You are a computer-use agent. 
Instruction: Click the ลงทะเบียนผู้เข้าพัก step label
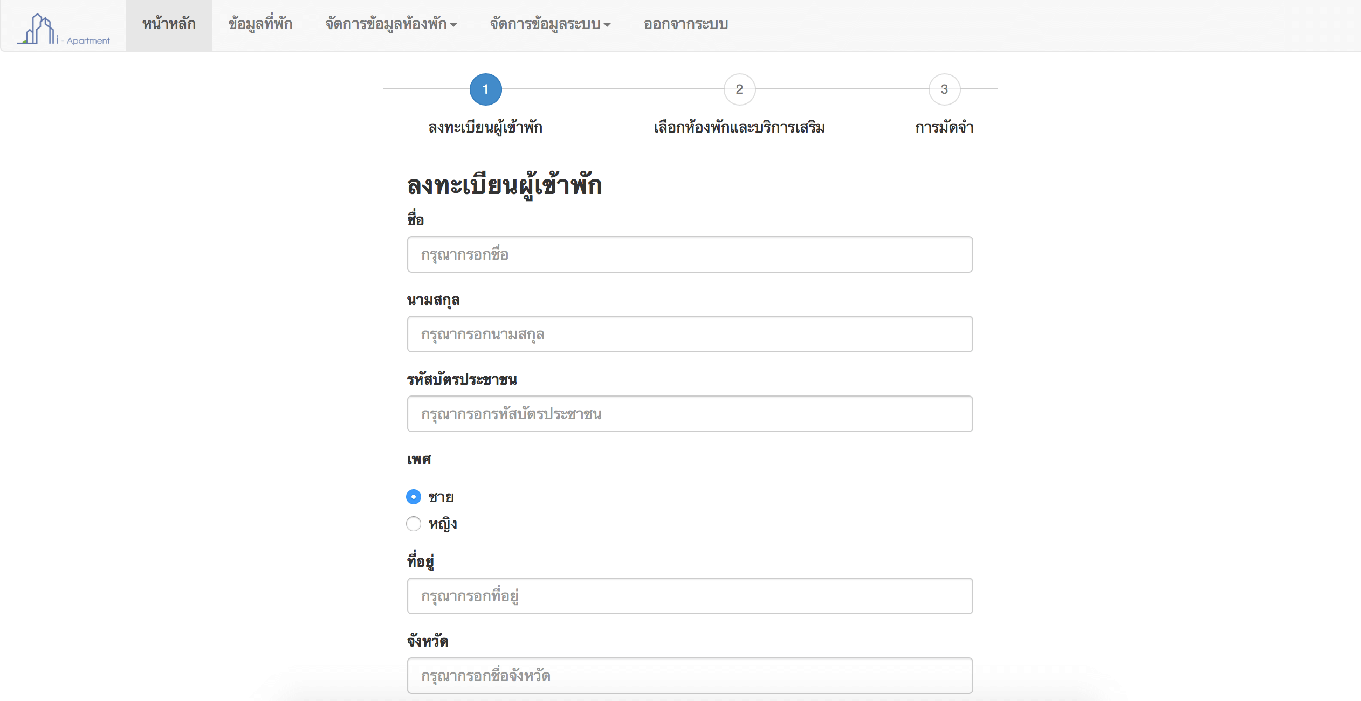click(485, 128)
